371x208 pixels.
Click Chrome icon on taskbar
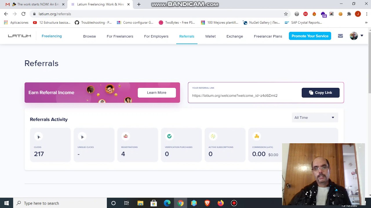pyautogui.click(x=181, y=203)
